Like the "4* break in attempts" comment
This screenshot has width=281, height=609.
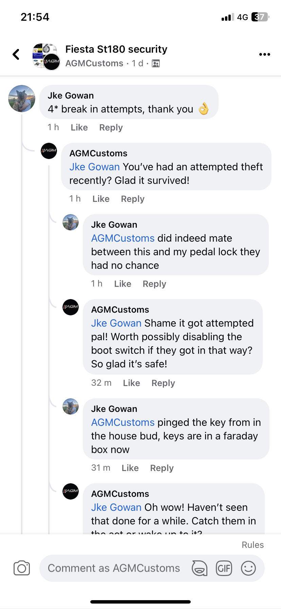pos(79,127)
